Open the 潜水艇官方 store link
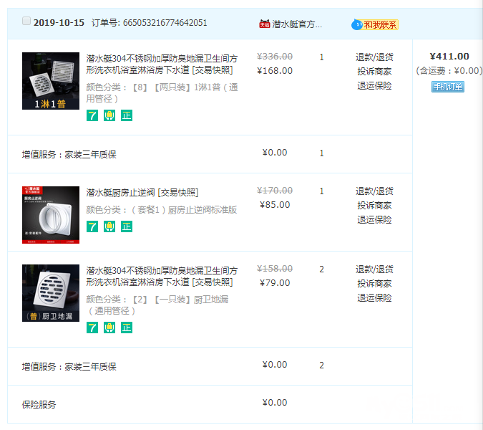 297,24
